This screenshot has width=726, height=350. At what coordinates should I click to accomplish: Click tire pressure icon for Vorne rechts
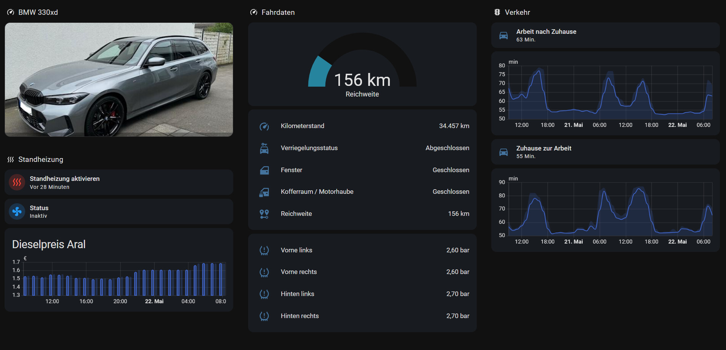click(264, 272)
